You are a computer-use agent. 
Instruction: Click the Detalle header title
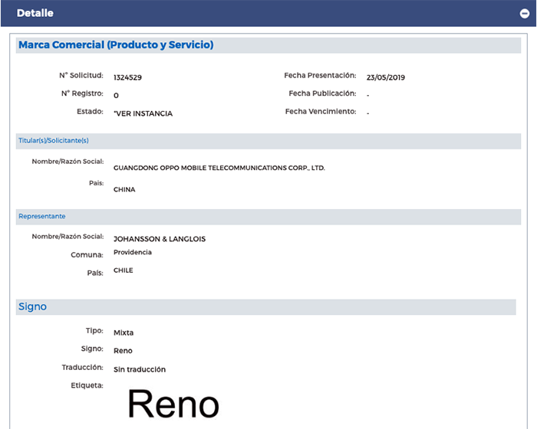[x=35, y=13]
